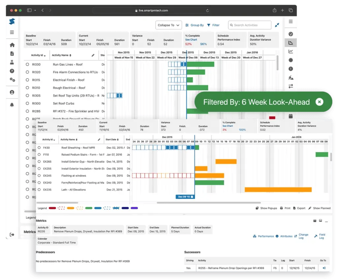Open the hamburger menu in left sidebar
338x279 pixels.
pos(12,32)
